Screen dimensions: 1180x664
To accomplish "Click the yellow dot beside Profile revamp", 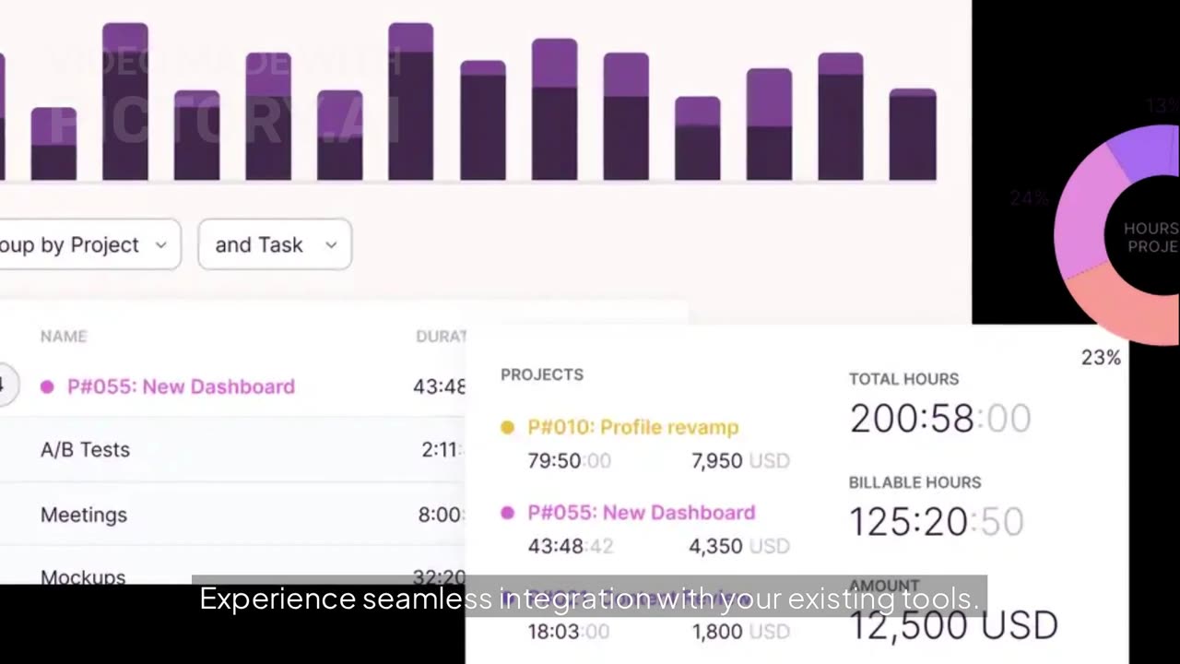I will [x=507, y=427].
